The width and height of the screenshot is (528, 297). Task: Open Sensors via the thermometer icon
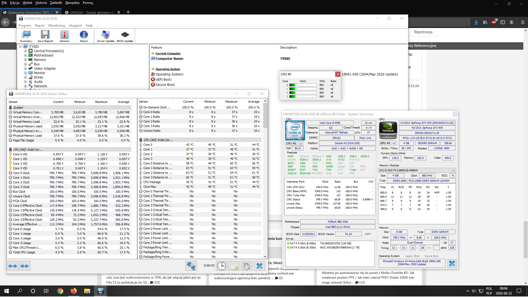point(64,36)
